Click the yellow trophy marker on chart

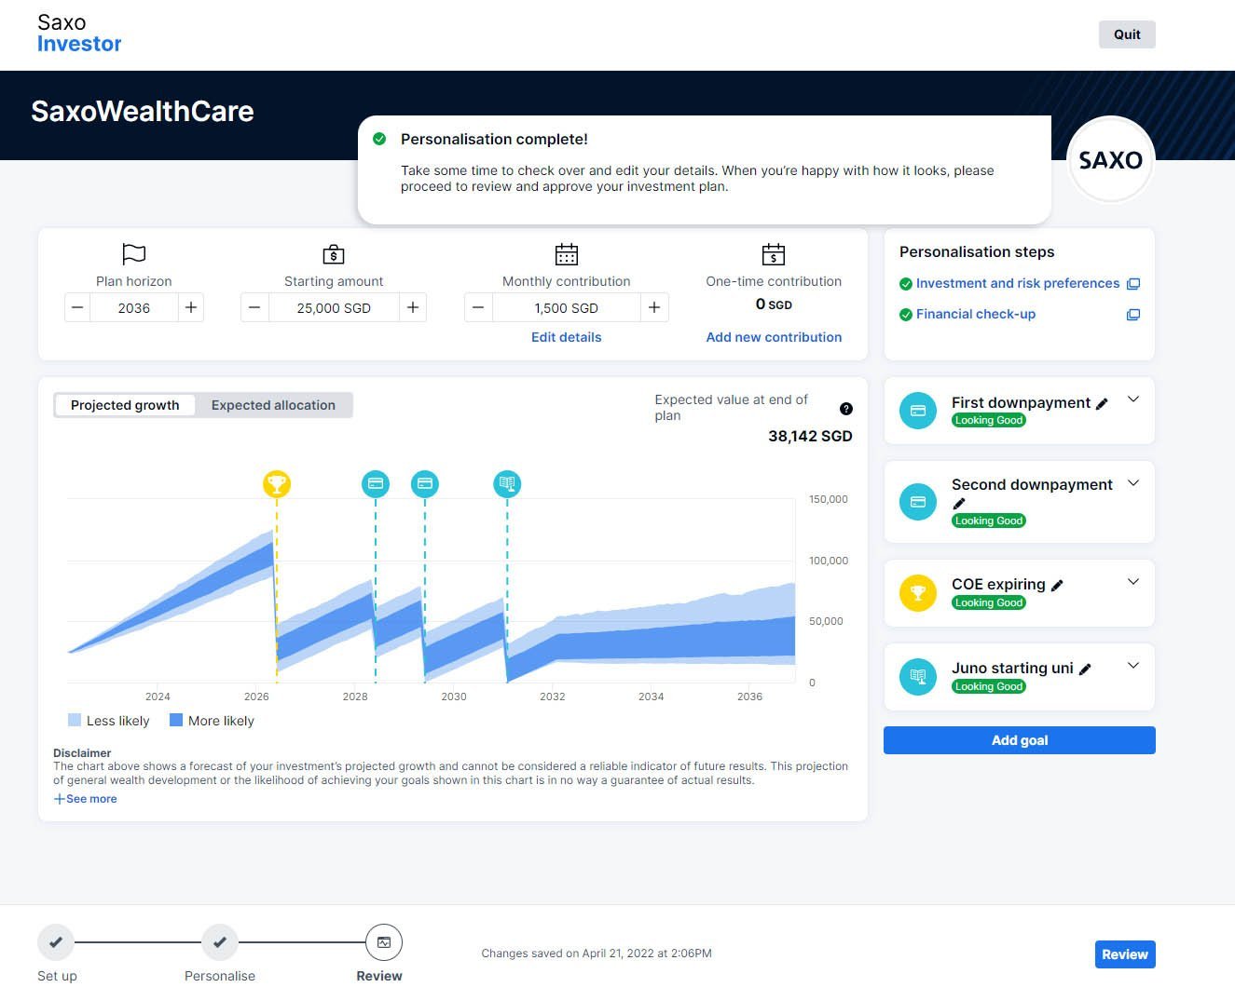pyautogui.click(x=277, y=484)
